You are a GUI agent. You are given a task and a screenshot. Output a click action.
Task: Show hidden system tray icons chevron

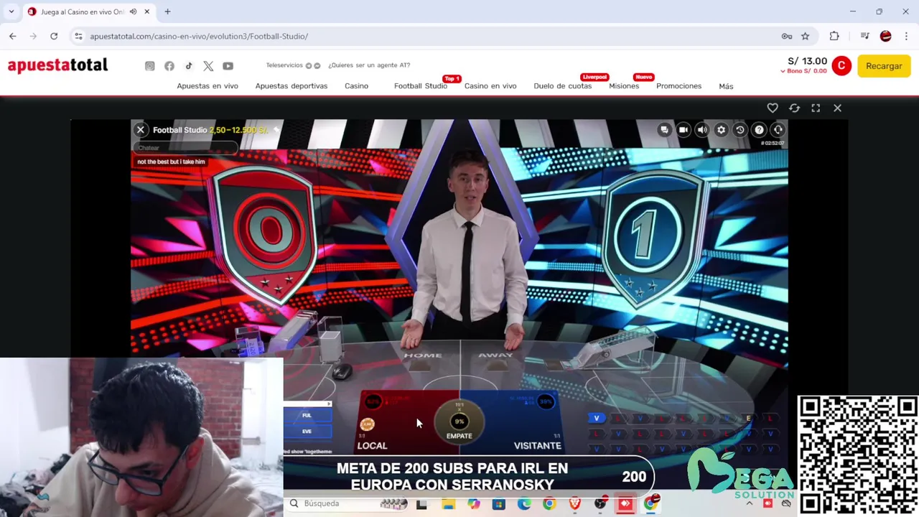pos(750,503)
